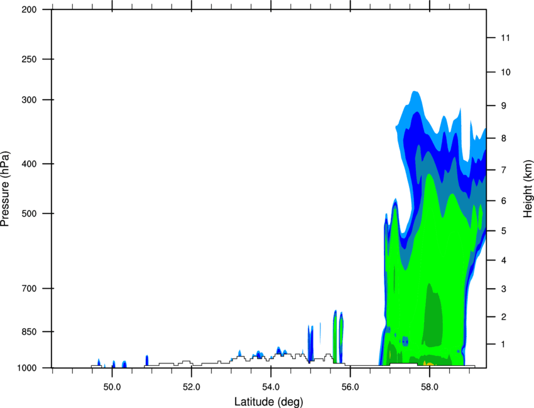The image size is (534, 408).
Task: Click the 5 km height label
Action: pos(504,231)
